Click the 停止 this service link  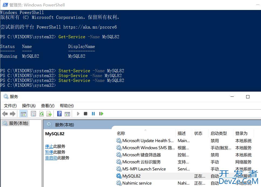point(49,146)
